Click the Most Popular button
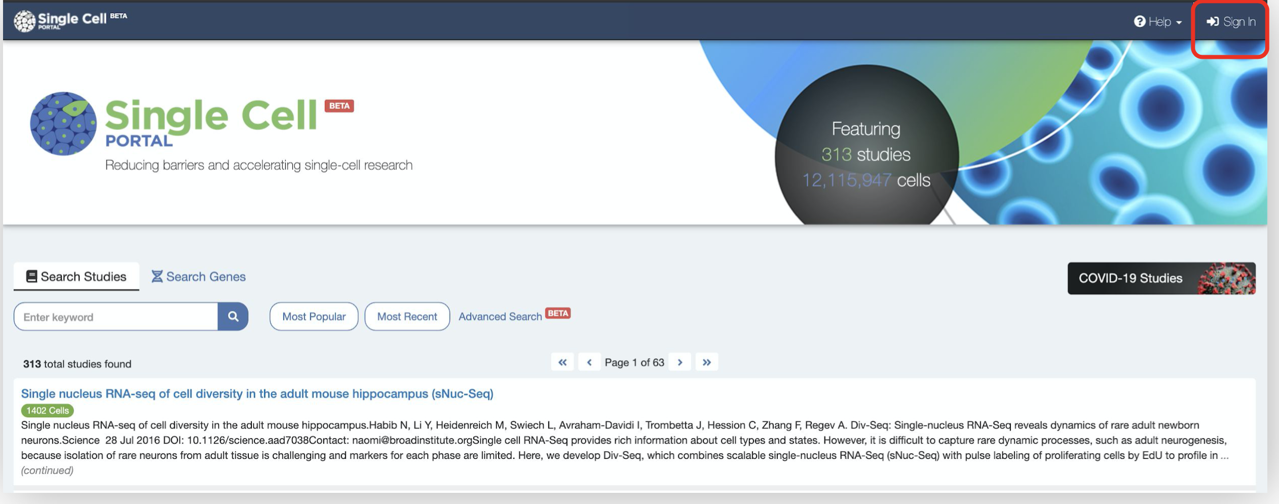1279x504 pixels. pos(314,316)
